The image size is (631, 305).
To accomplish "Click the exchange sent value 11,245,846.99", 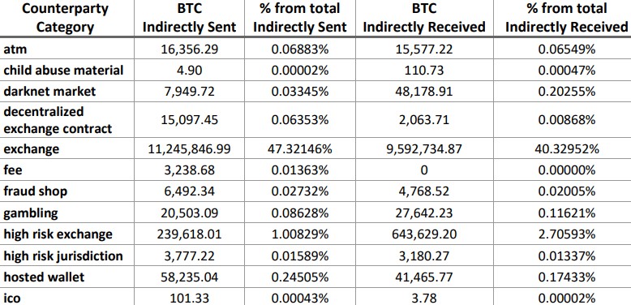I will (x=189, y=149).
